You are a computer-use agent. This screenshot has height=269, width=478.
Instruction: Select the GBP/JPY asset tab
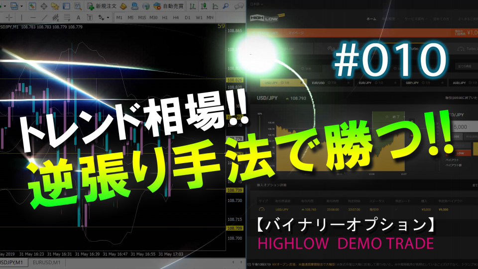[424, 83]
